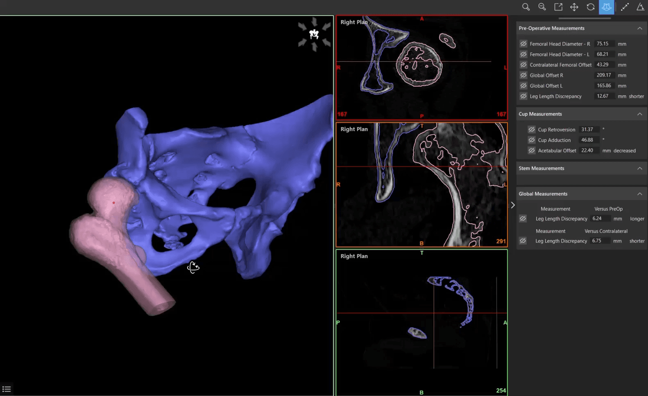Collapse the Cup Measurements section
This screenshot has height=396, width=648.
[x=640, y=114]
